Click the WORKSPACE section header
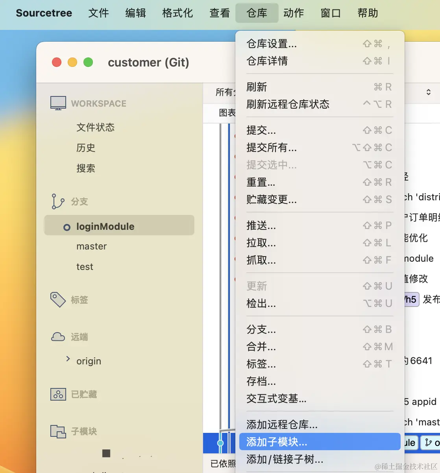440x473 pixels. pyautogui.click(x=99, y=103)
